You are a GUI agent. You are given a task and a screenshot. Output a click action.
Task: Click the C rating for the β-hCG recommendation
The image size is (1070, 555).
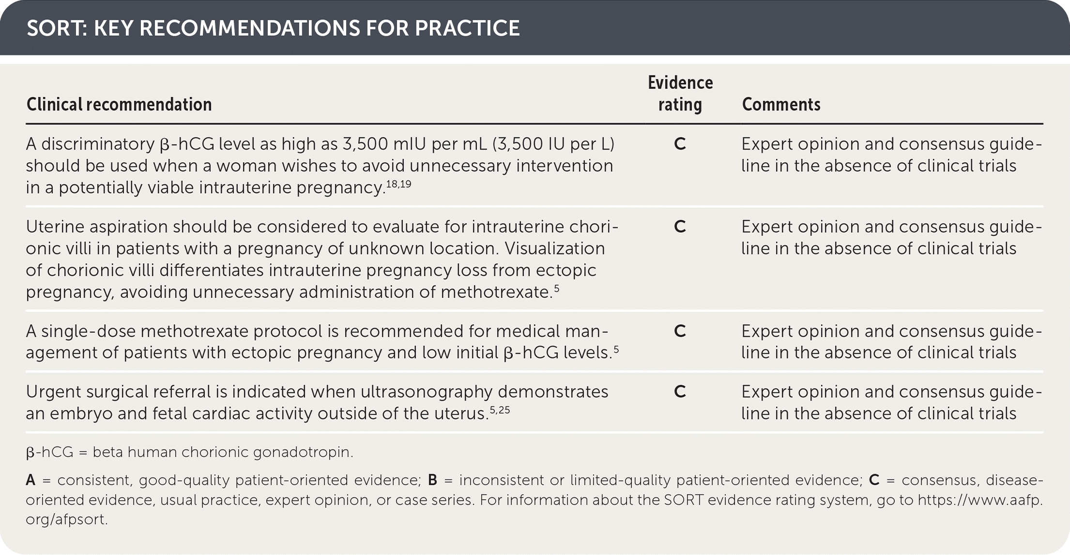pos(680,144)
